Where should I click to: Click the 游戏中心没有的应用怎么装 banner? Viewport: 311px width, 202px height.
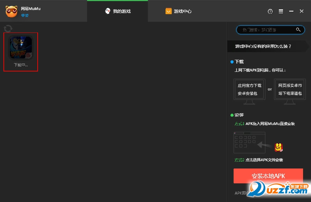click(x=267, y=46)
